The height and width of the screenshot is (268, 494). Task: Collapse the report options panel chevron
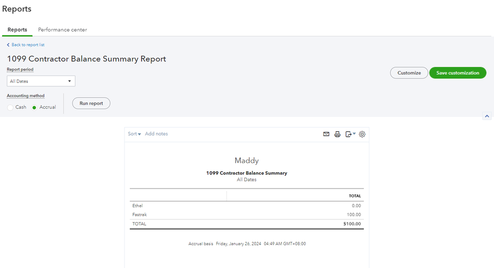pyautogui.click(x=487, y=116)
